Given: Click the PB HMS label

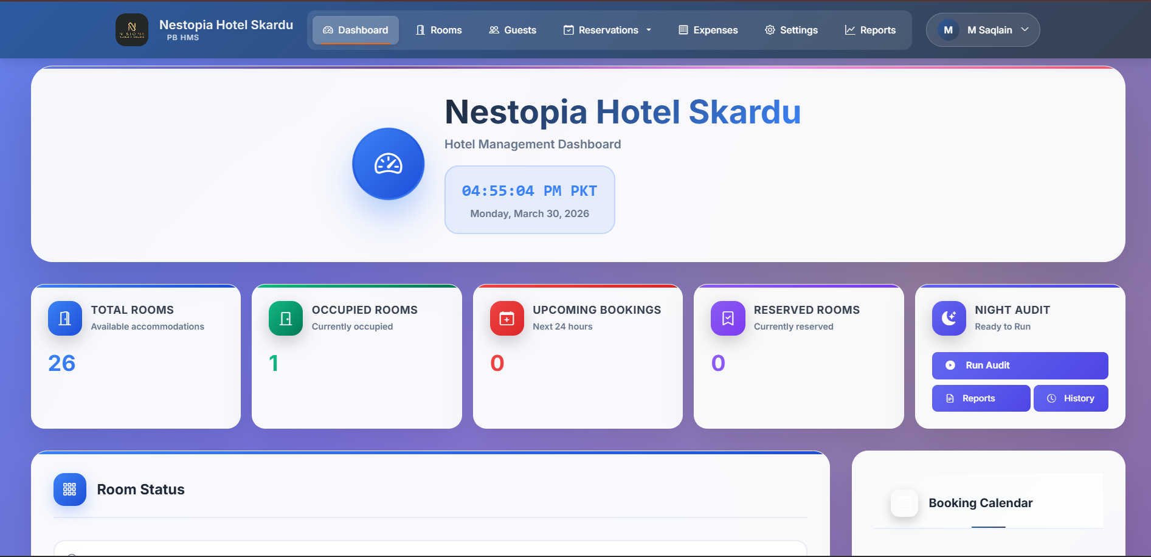Looking at the screenshot, I should (x=183, y=38).
